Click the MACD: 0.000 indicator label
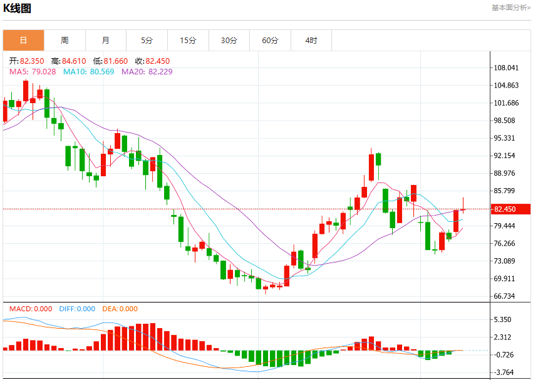 [x=31, y=309]
